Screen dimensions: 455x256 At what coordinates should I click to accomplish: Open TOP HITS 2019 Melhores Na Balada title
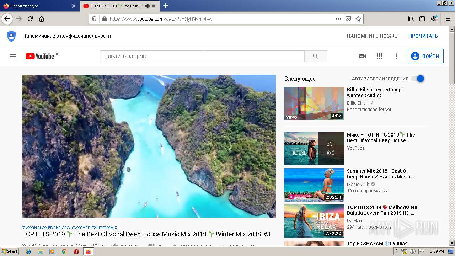(x=382, y=210)
